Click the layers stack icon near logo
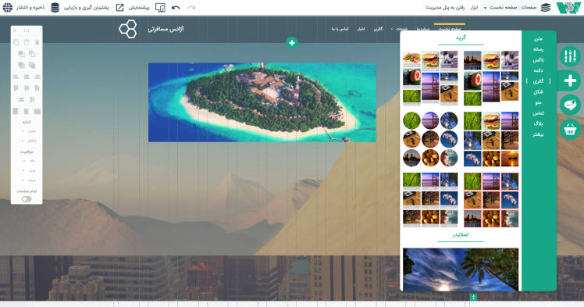 546,8
